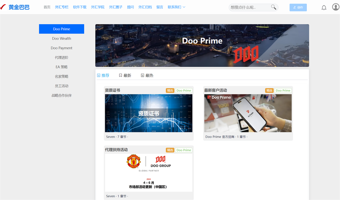Open the 代理扶持活动 Manchester United thumbnail

tap(148, 173)
